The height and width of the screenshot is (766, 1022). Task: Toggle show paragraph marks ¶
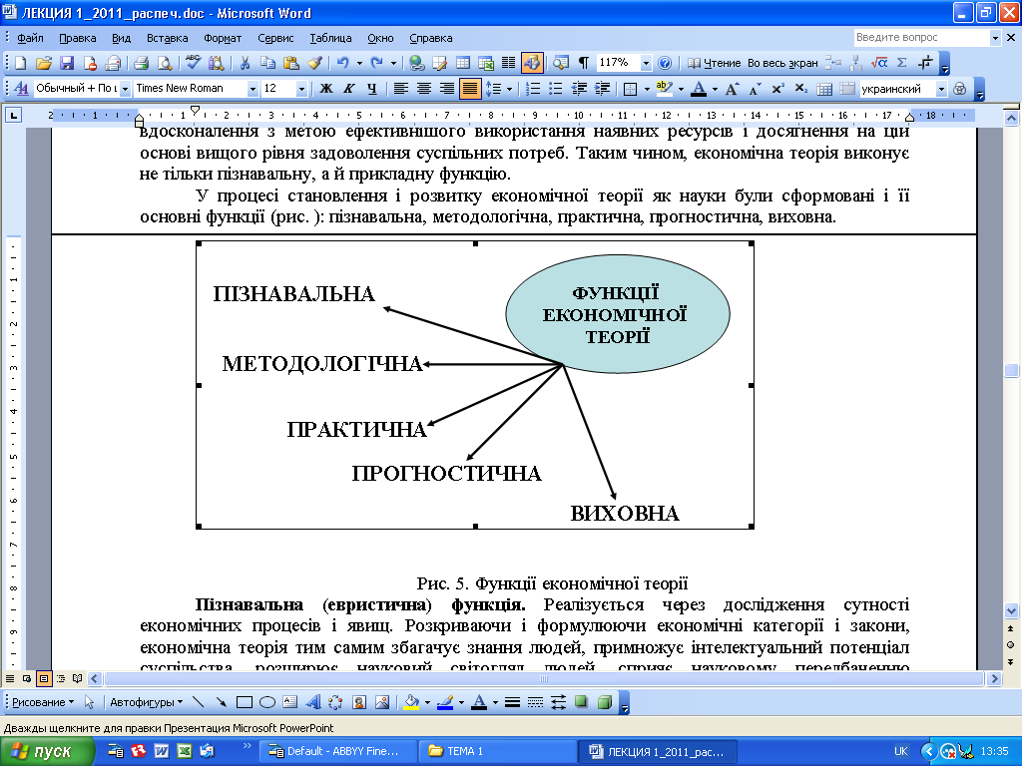[584, 63]
